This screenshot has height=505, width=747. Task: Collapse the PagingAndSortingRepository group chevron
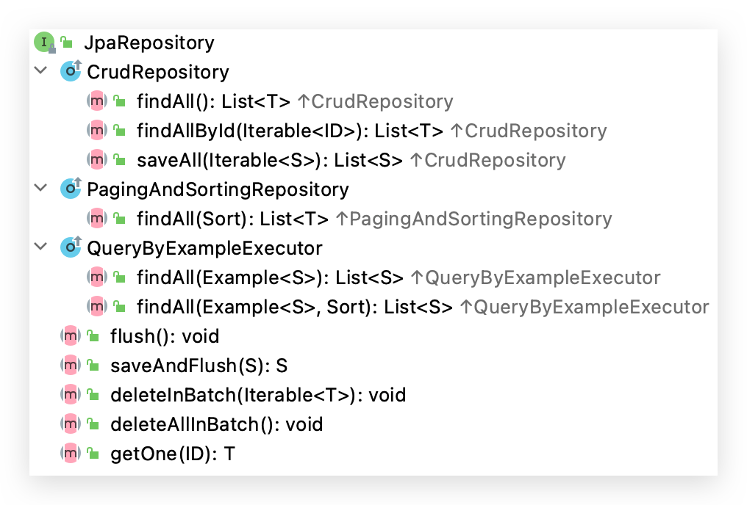coord(40,189)
